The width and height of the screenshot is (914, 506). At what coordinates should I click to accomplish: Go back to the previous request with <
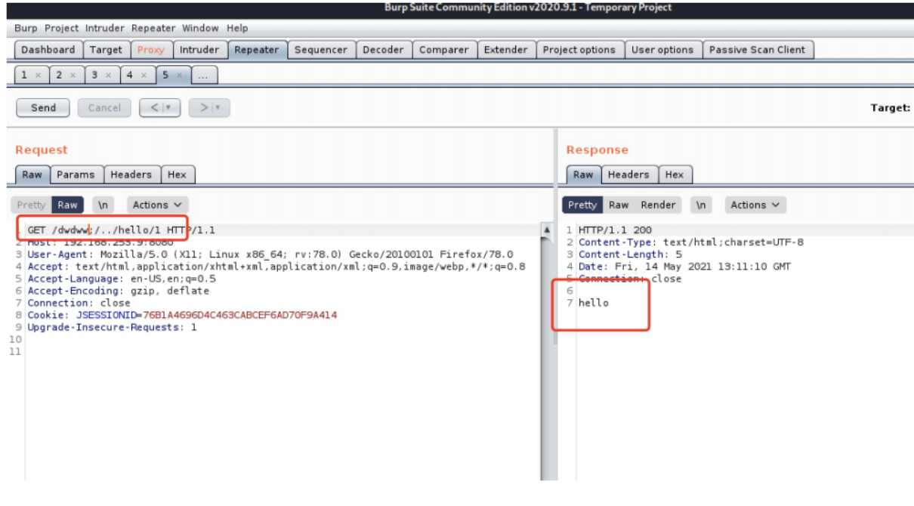click(153, 108)
